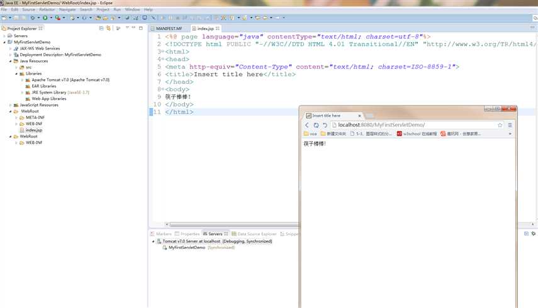Close the 'Insert title here' browser tab

(x=359, y=116)
